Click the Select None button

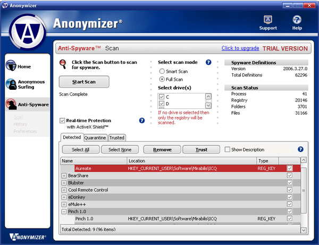point(120,150)
